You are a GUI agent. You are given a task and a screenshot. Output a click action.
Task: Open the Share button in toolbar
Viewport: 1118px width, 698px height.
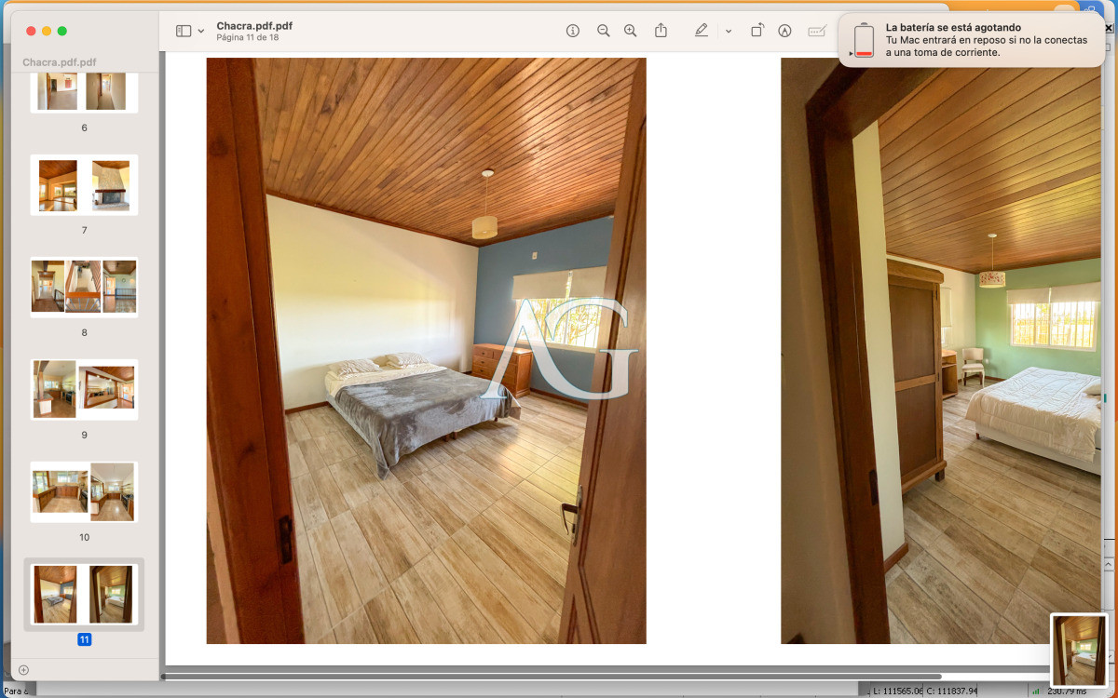[661, 31]
